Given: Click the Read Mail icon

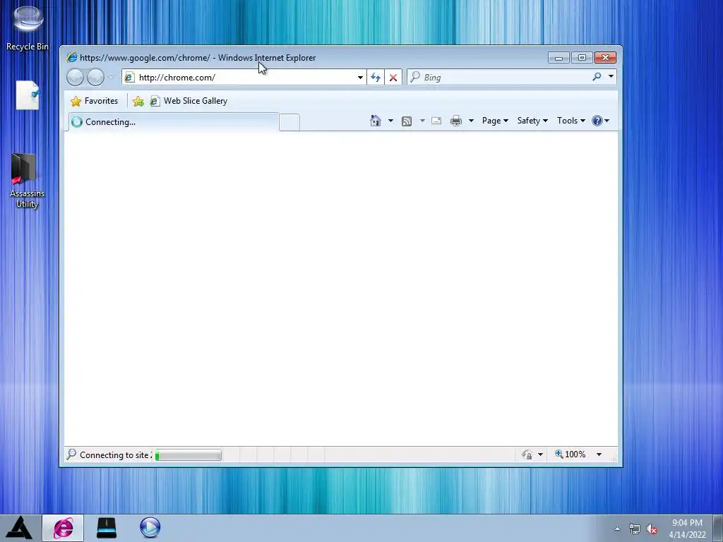Looking at the screenshot, I should pyautogui.click(x=436, y=121).
